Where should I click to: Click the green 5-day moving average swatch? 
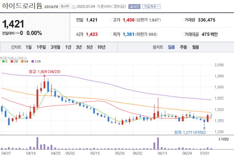4,61
